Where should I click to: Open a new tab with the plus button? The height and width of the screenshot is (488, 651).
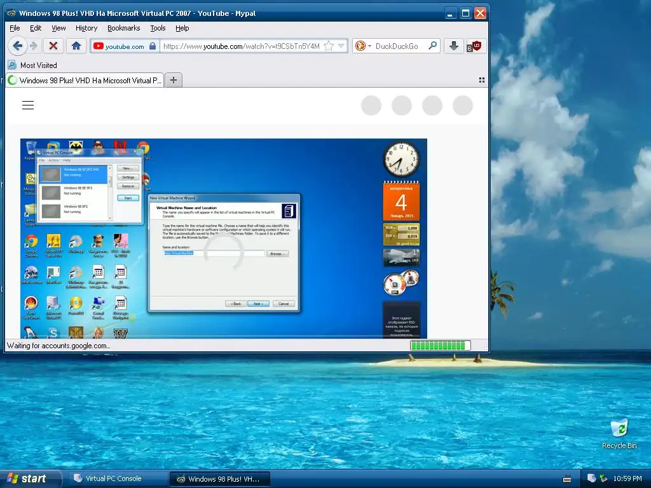click(174, 80)
